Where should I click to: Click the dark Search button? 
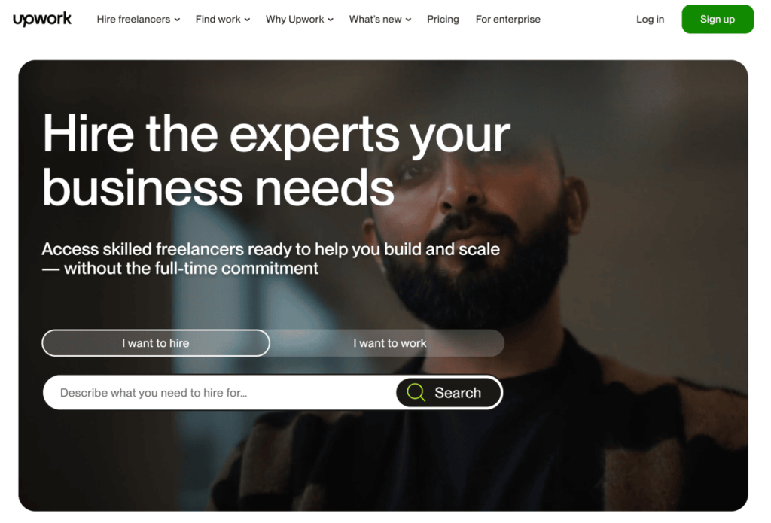[x=449, y=392]
